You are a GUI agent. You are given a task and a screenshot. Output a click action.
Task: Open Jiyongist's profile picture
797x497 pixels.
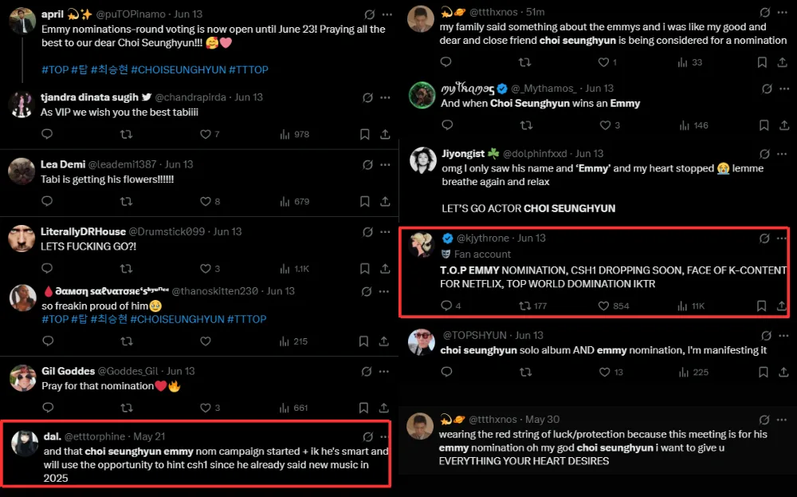click(422, 160)
